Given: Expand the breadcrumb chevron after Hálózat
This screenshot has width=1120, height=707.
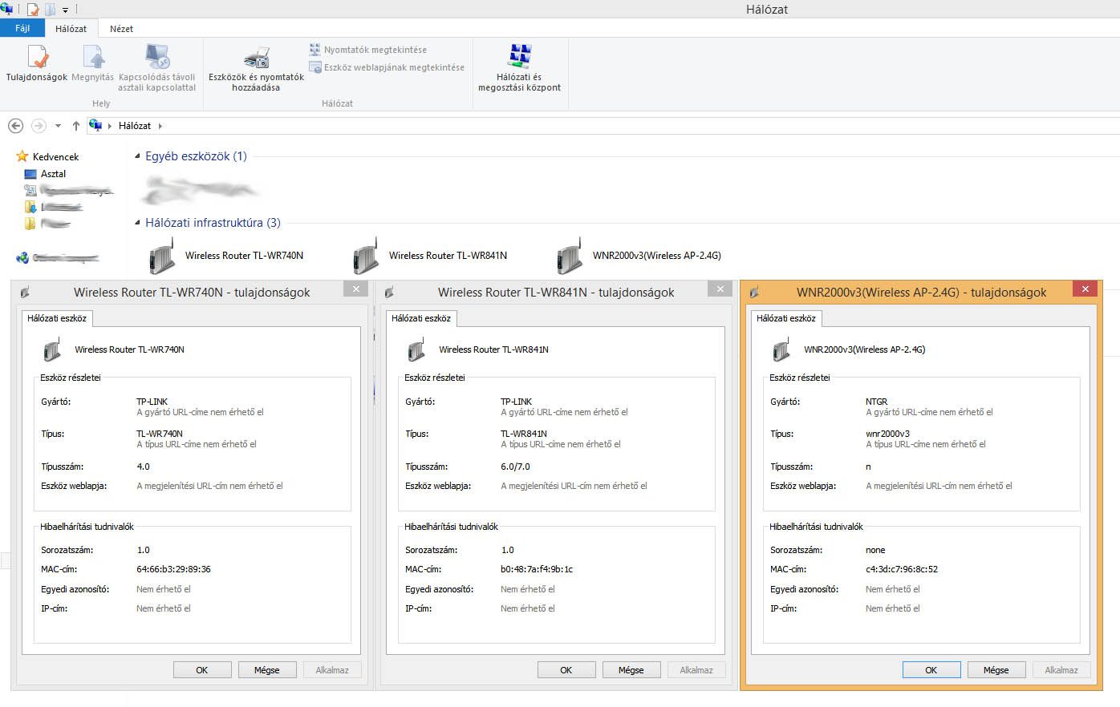Looking at the screenshot, I should 160,126.
